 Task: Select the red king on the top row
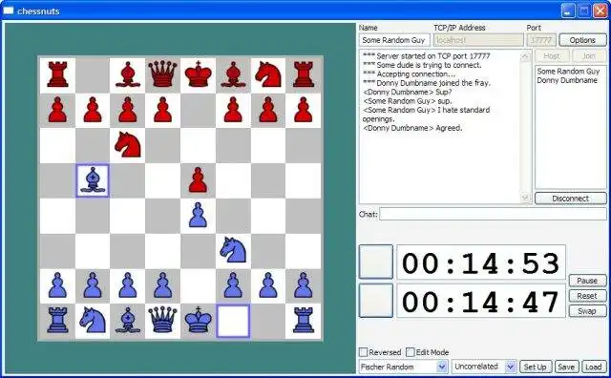click(198, 74)
